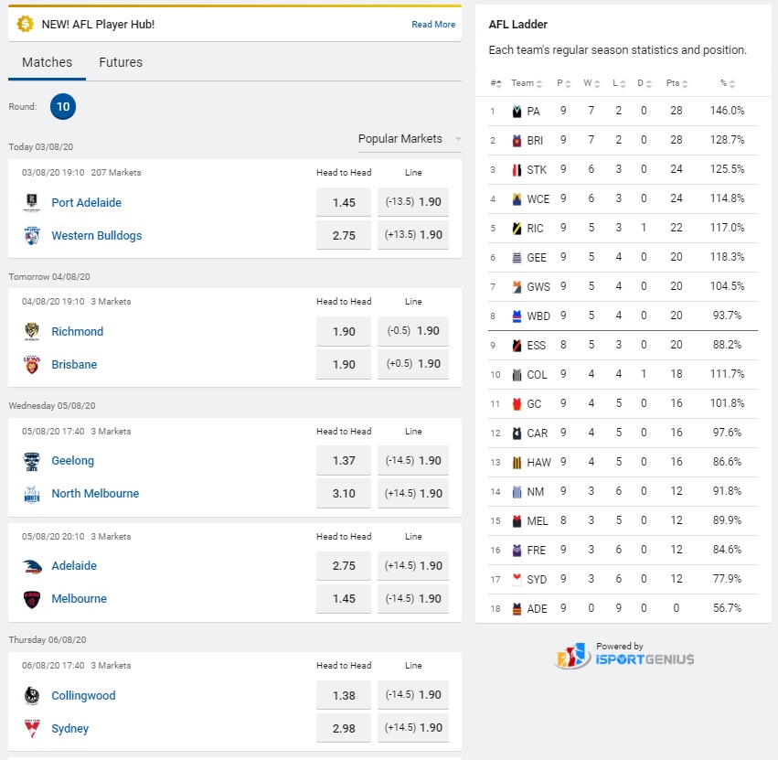
Task: Bet Port Adelaide head to head 1.45
Action: 344,203
